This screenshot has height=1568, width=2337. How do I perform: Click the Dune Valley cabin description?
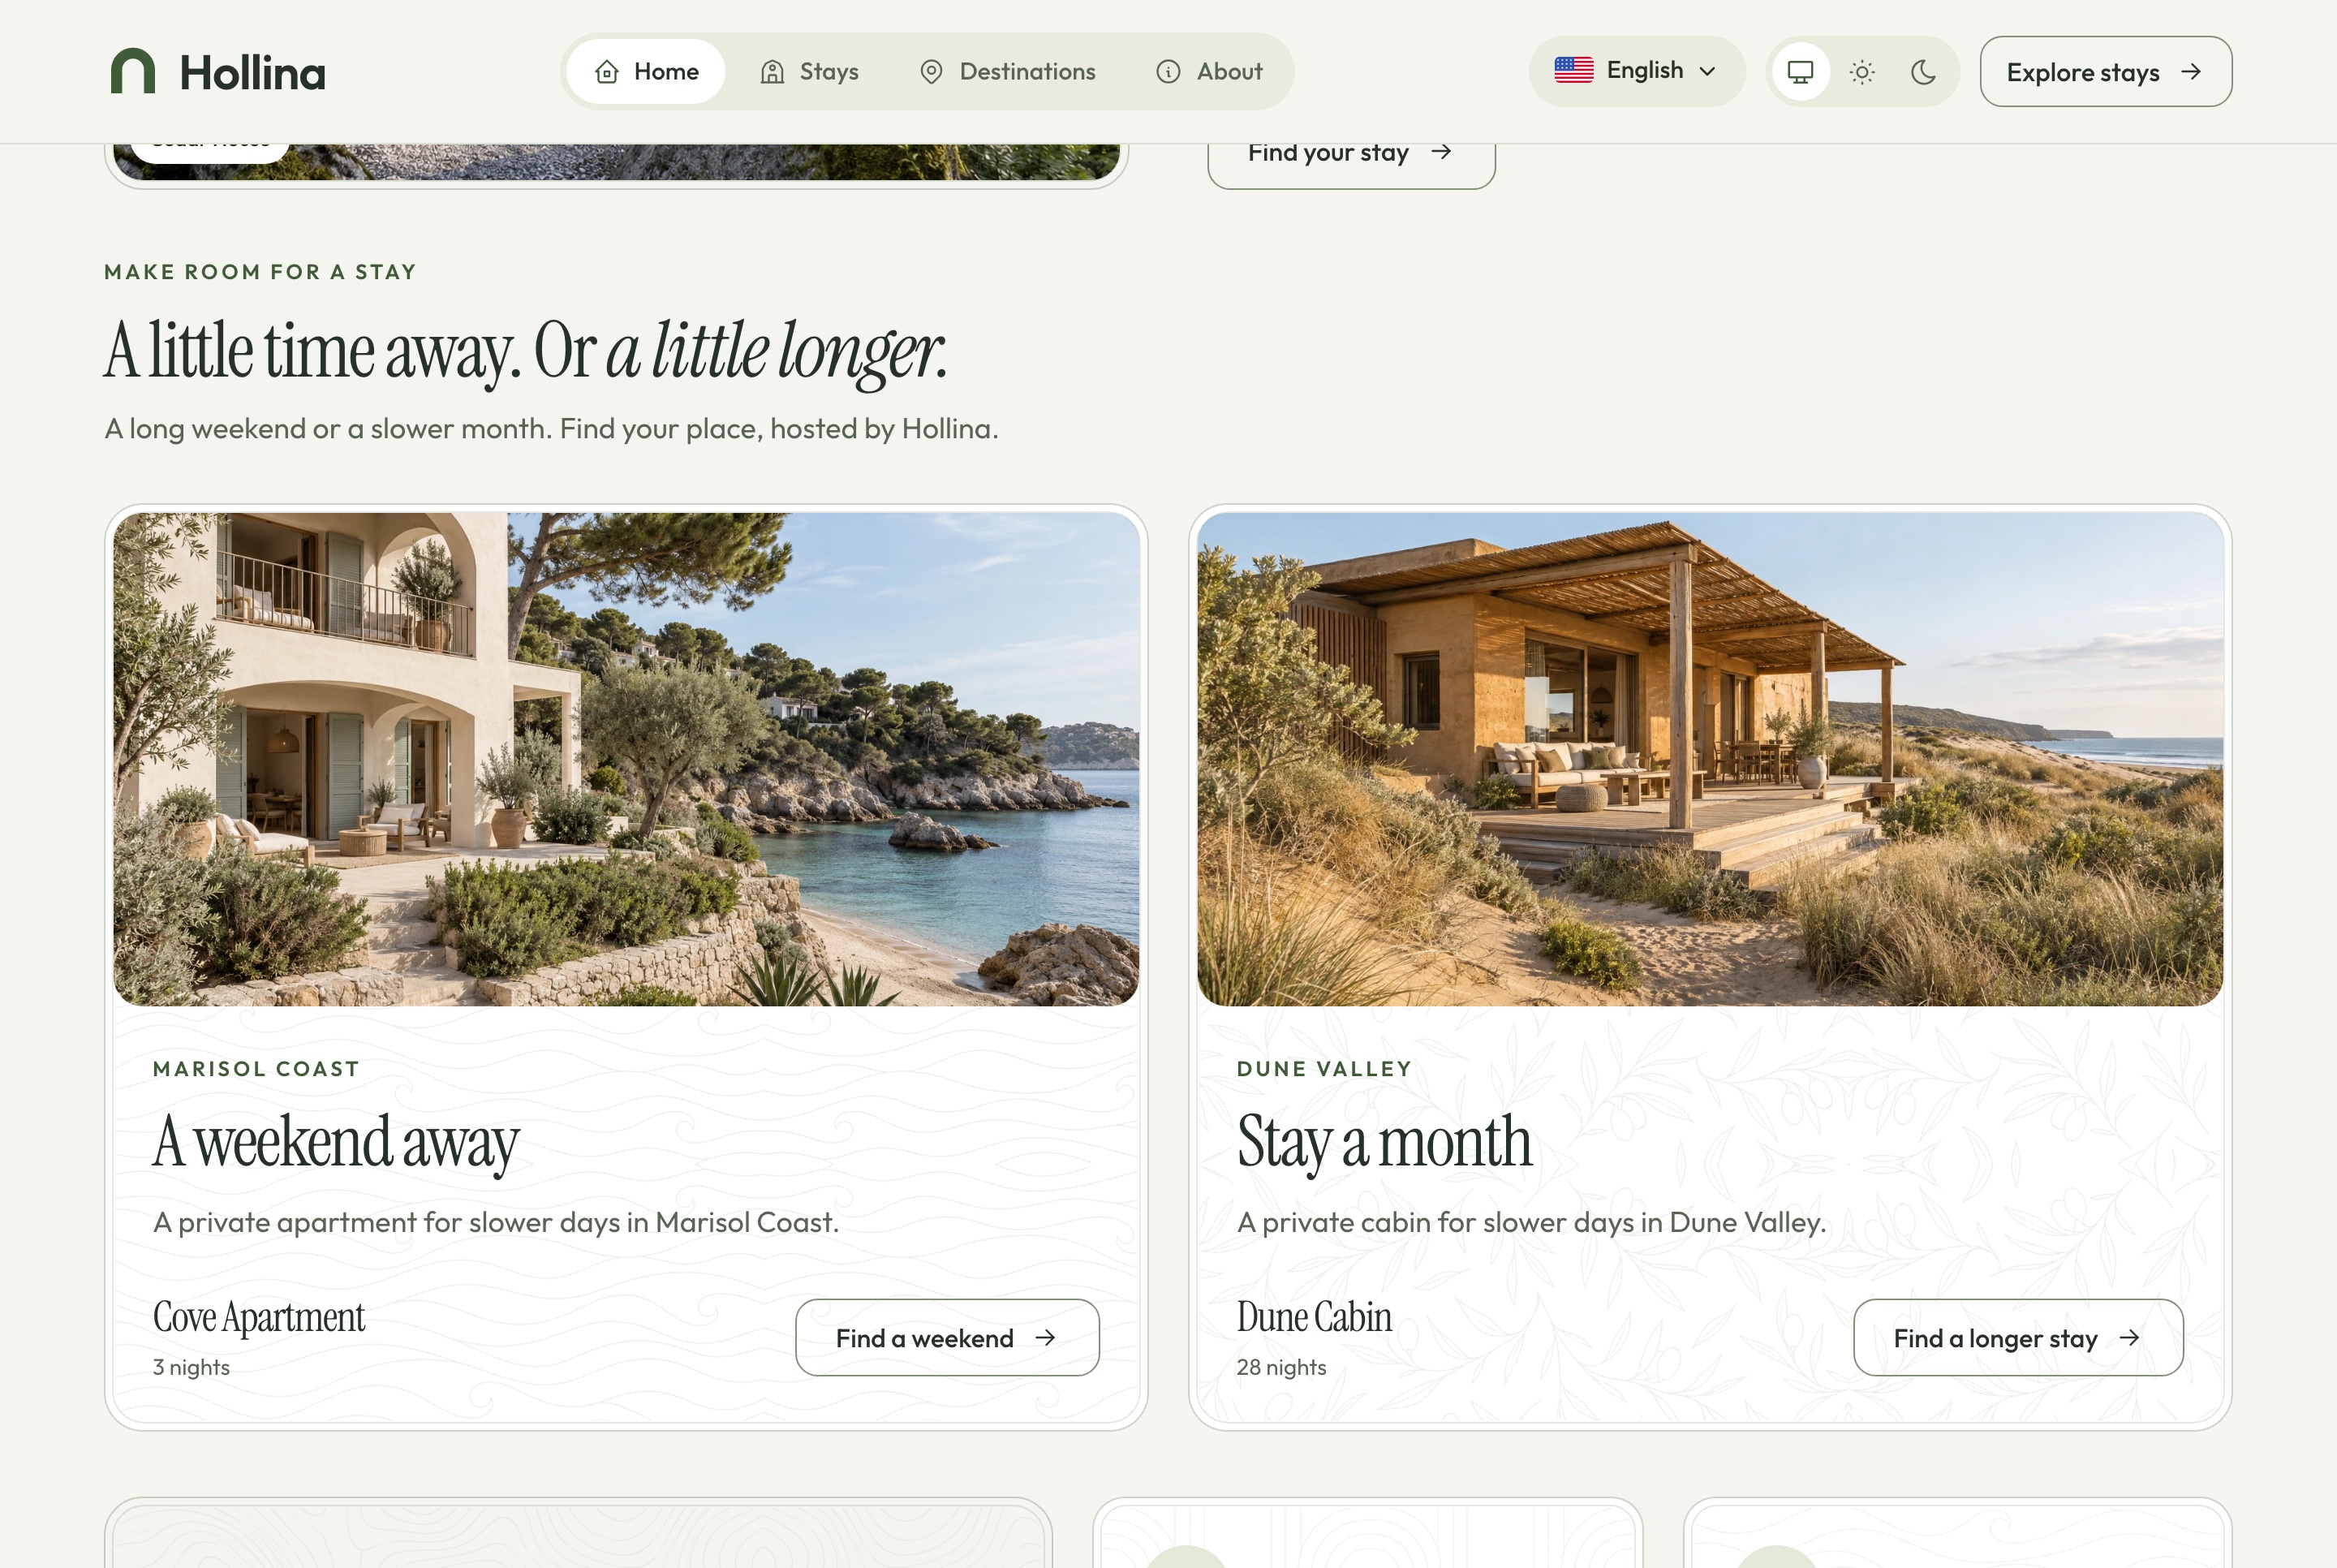[x=1531, y=1222]
